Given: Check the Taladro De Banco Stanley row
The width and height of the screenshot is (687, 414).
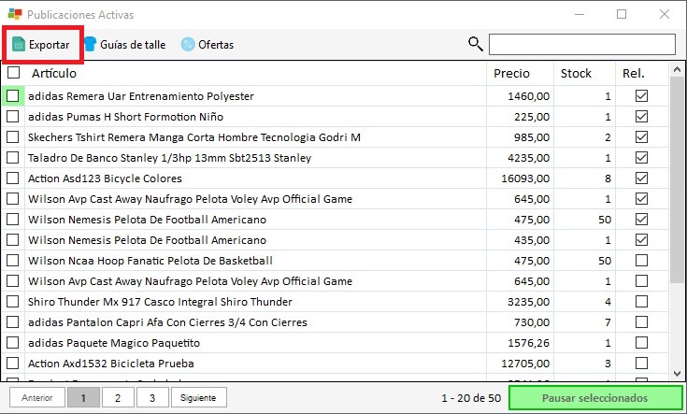Looking at the screenshot, I should tap(13, 158).
